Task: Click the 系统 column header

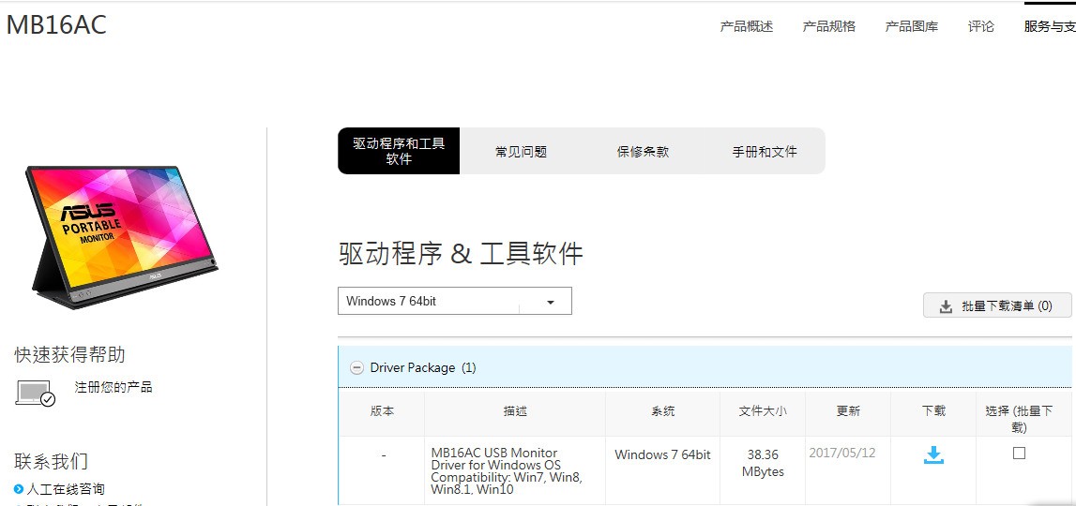Action: (x=663, y=410)
